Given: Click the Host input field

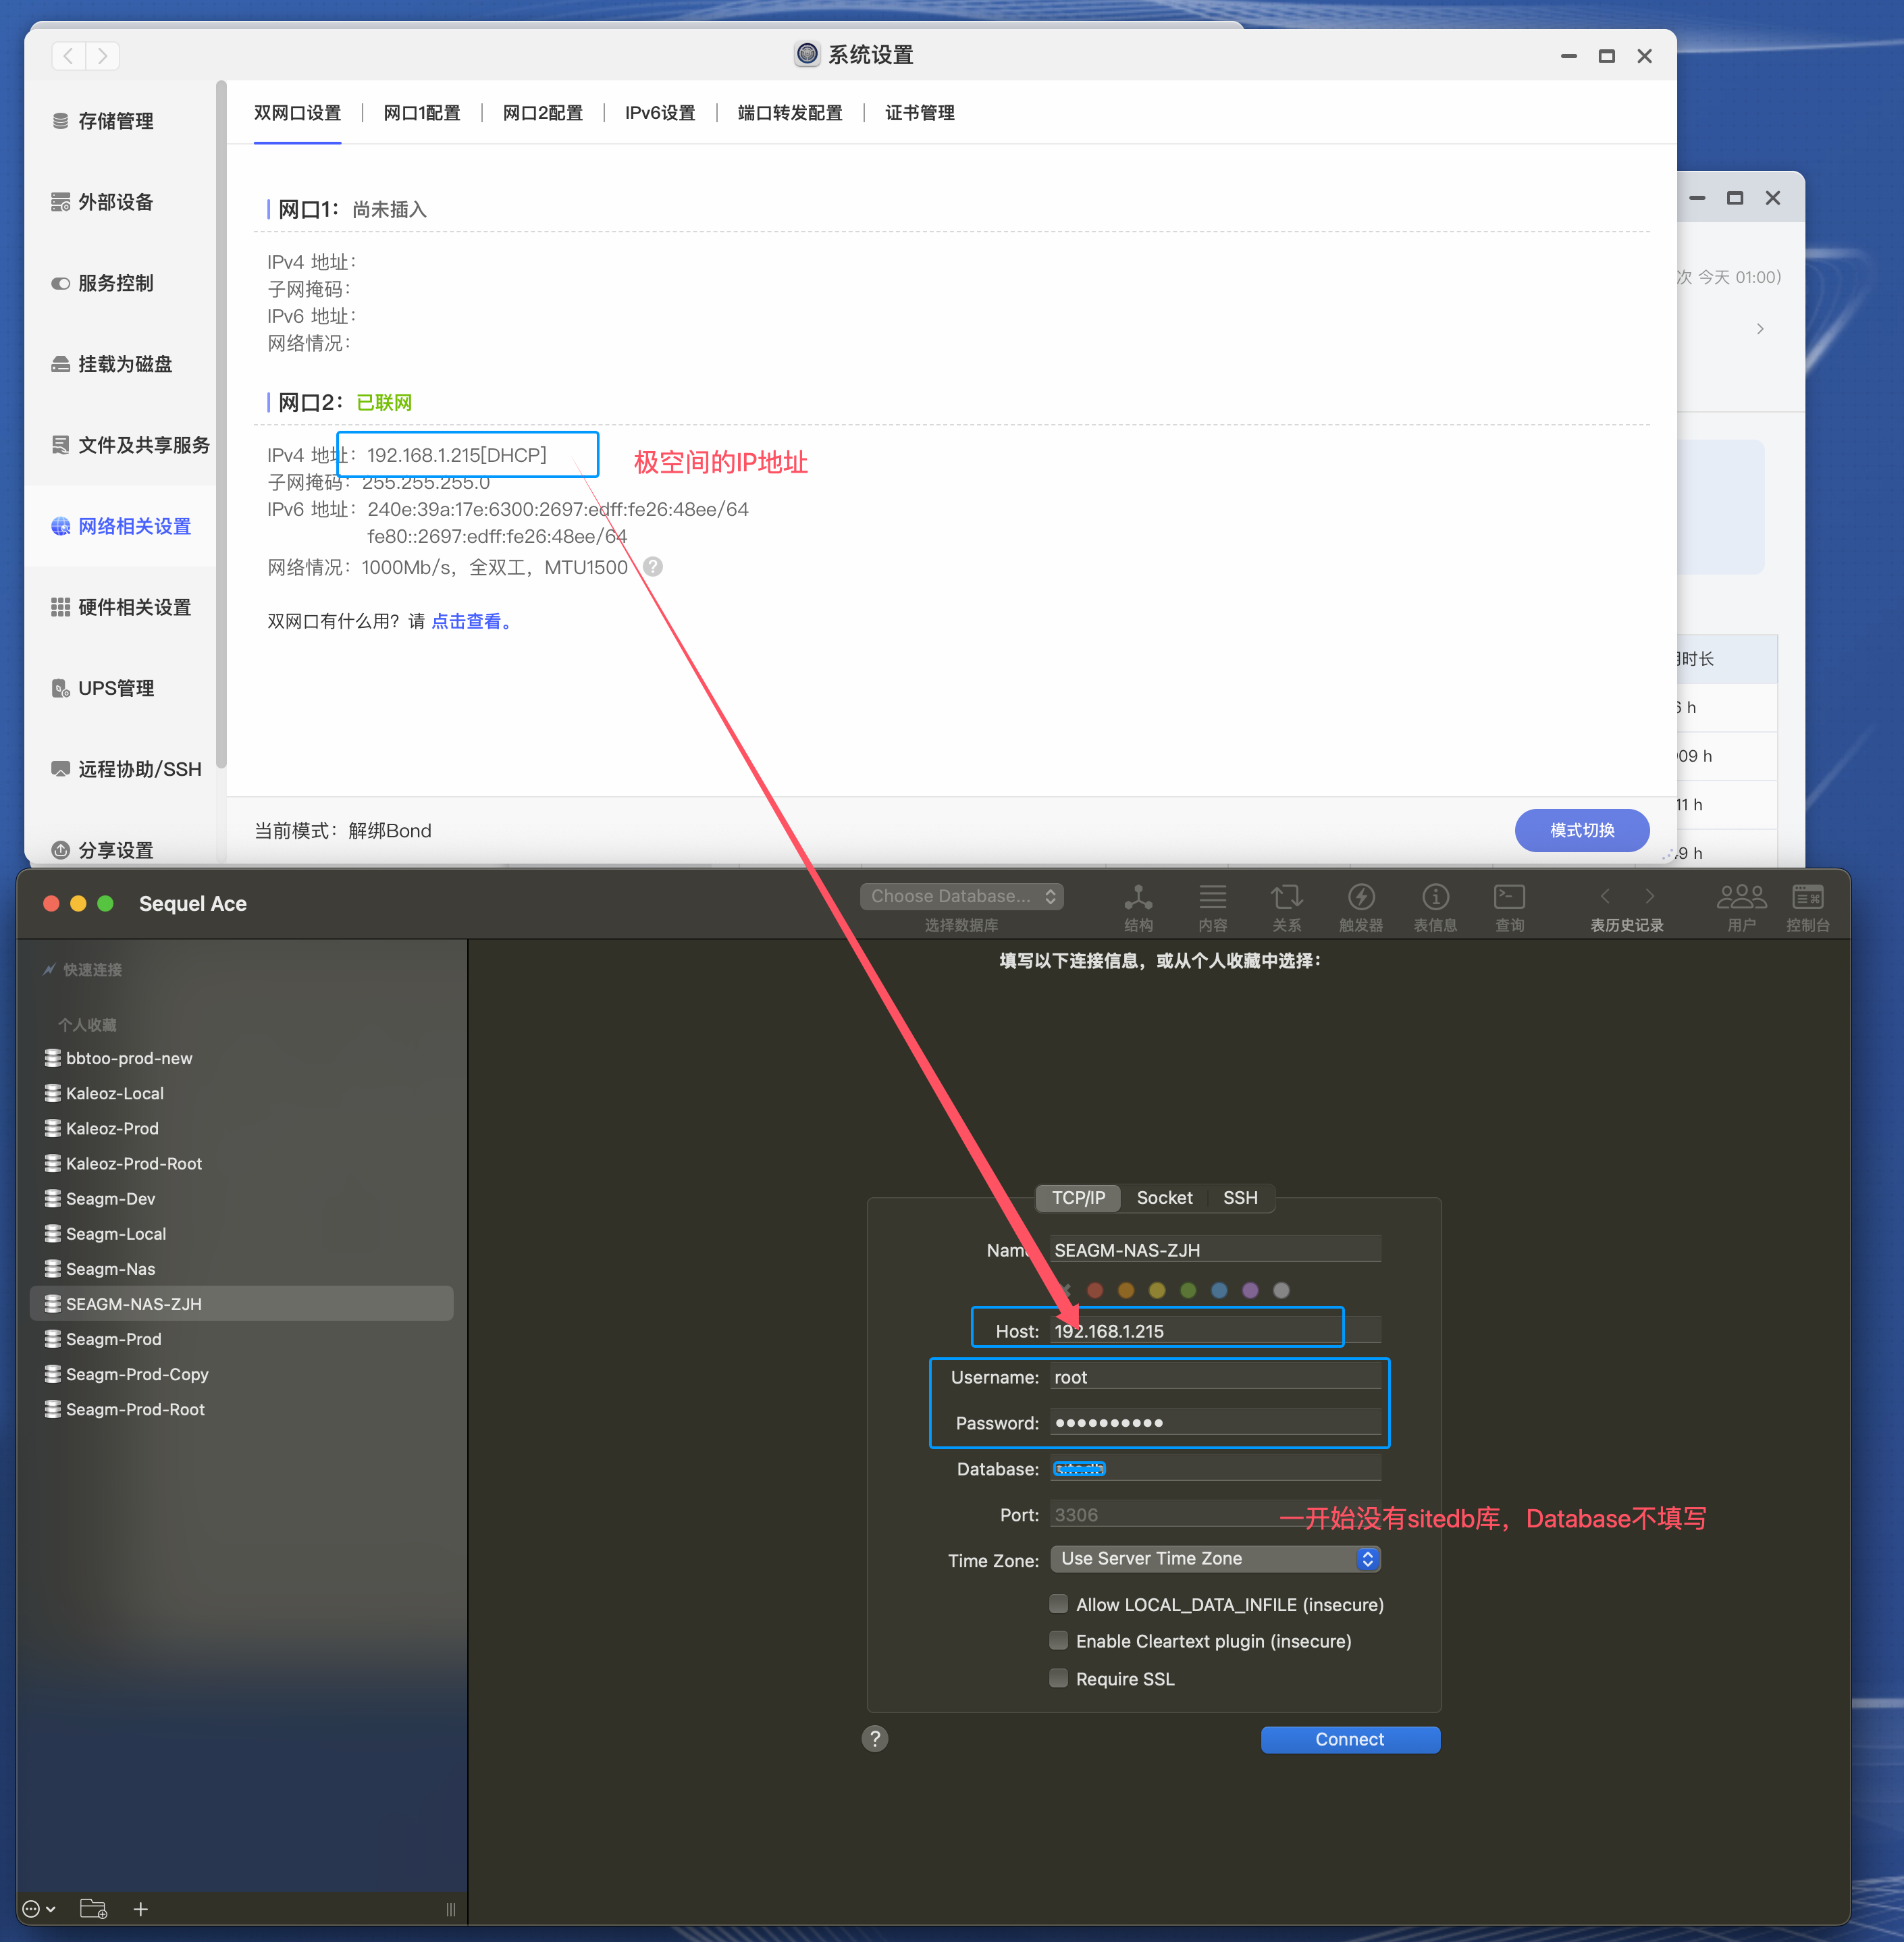Looking at the screenshot, I should (1215, 1330).
